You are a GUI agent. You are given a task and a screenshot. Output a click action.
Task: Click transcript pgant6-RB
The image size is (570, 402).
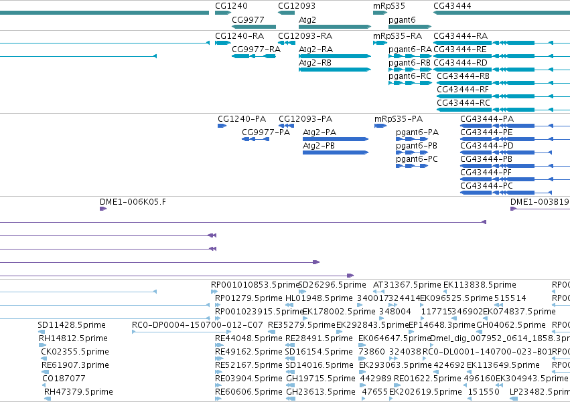coord(410,63)
